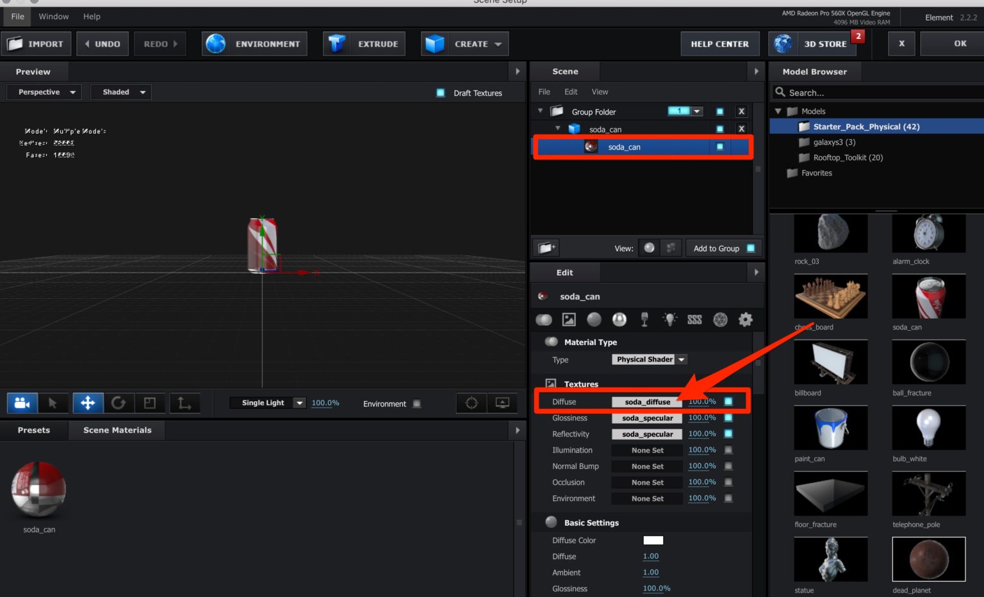The image size is (984, 597).
Task: Click the HELP CENTER button
Action: pos(719,44)
